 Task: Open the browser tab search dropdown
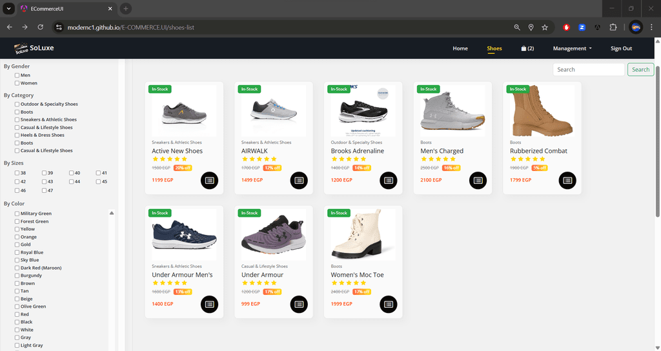9,8
